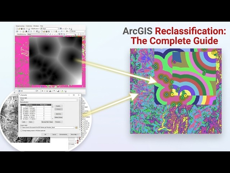The width and height of the screenshot is (230, 173).
Task: Select the Lookup tool in toolbox list
Action: point(86,121)
